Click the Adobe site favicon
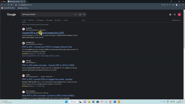185x104 pixels. tap(23, 76)
